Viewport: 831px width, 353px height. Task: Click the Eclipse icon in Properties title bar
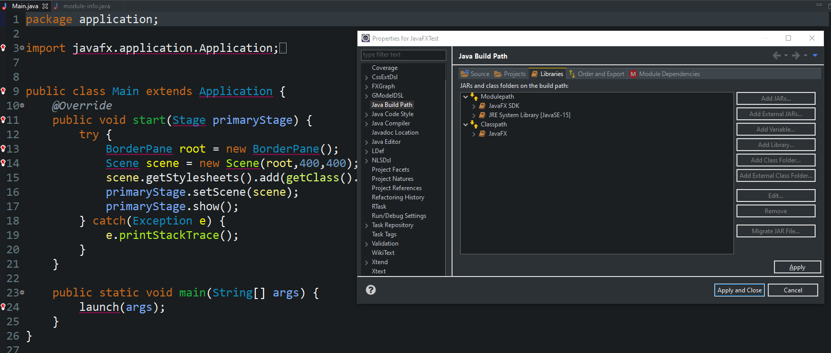click(x=366, y=38)
